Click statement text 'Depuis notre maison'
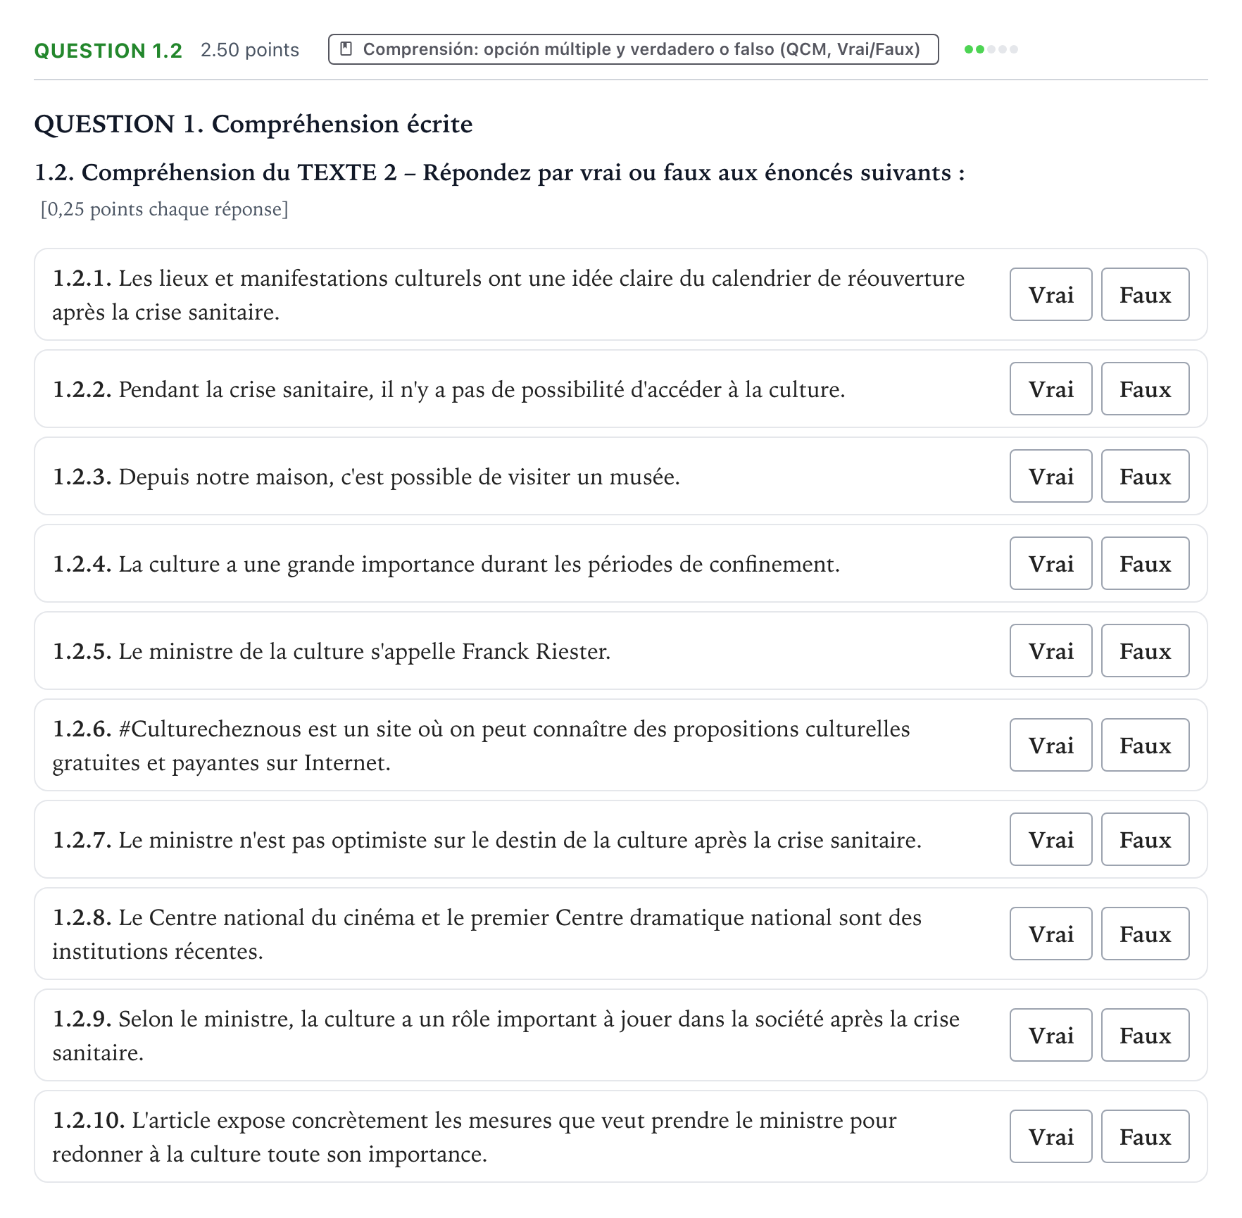This screenshot has height=1218, width=1242. [226, 477]
